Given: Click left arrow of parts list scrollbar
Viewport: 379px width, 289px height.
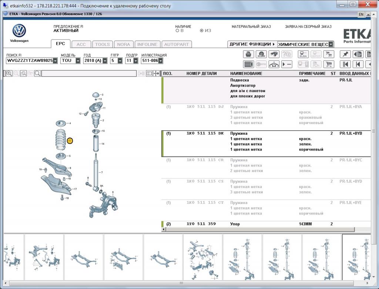Looking at the screenshot, I should (x=164, y=229).
